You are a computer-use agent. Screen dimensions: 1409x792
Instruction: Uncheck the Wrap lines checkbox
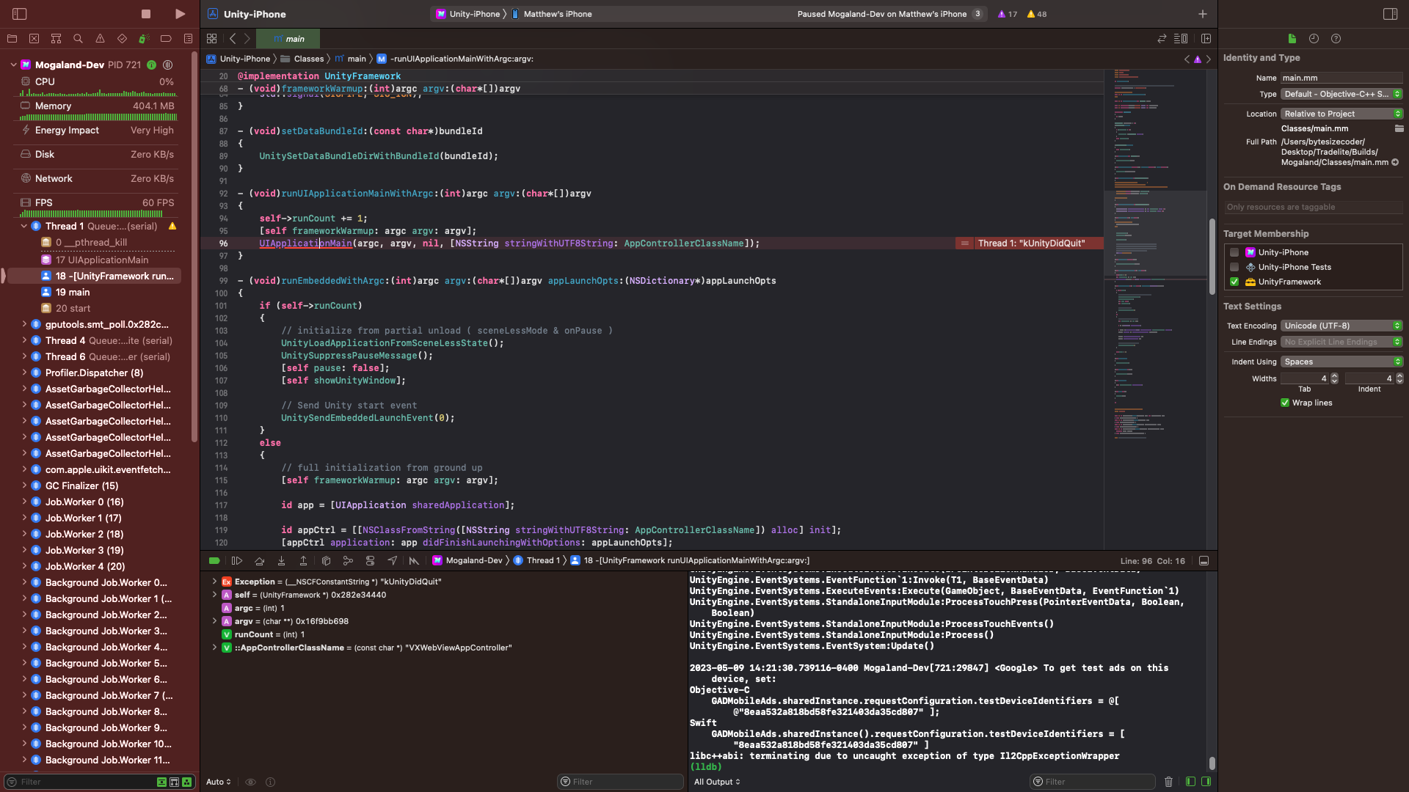coord(1285,403)
